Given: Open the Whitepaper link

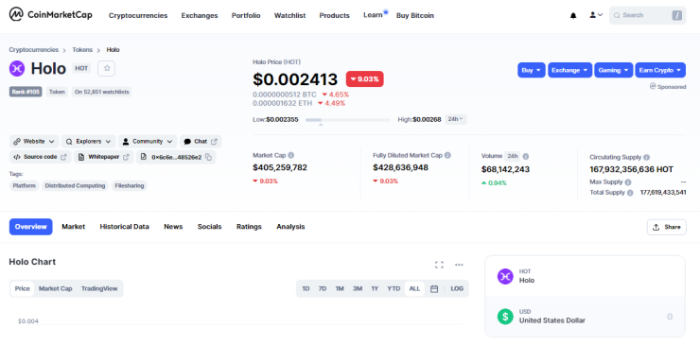Looking at the screenshot, I should click(103, 157).
